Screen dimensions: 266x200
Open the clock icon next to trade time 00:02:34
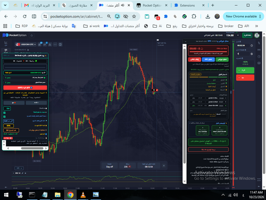tap(252, 45)
